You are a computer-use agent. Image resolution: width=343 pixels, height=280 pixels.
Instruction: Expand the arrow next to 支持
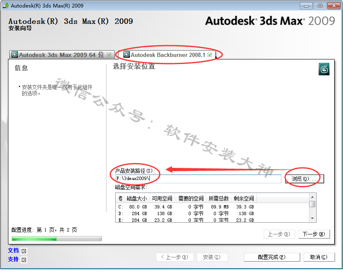24,260
